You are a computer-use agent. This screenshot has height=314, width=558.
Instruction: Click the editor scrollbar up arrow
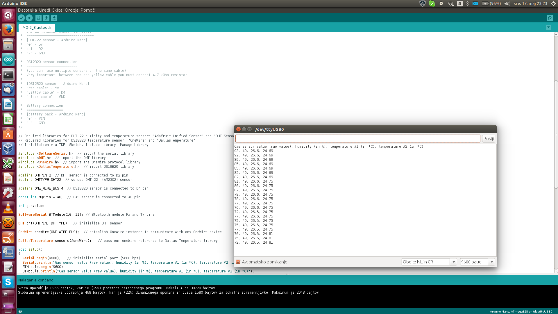pos(556,34)
